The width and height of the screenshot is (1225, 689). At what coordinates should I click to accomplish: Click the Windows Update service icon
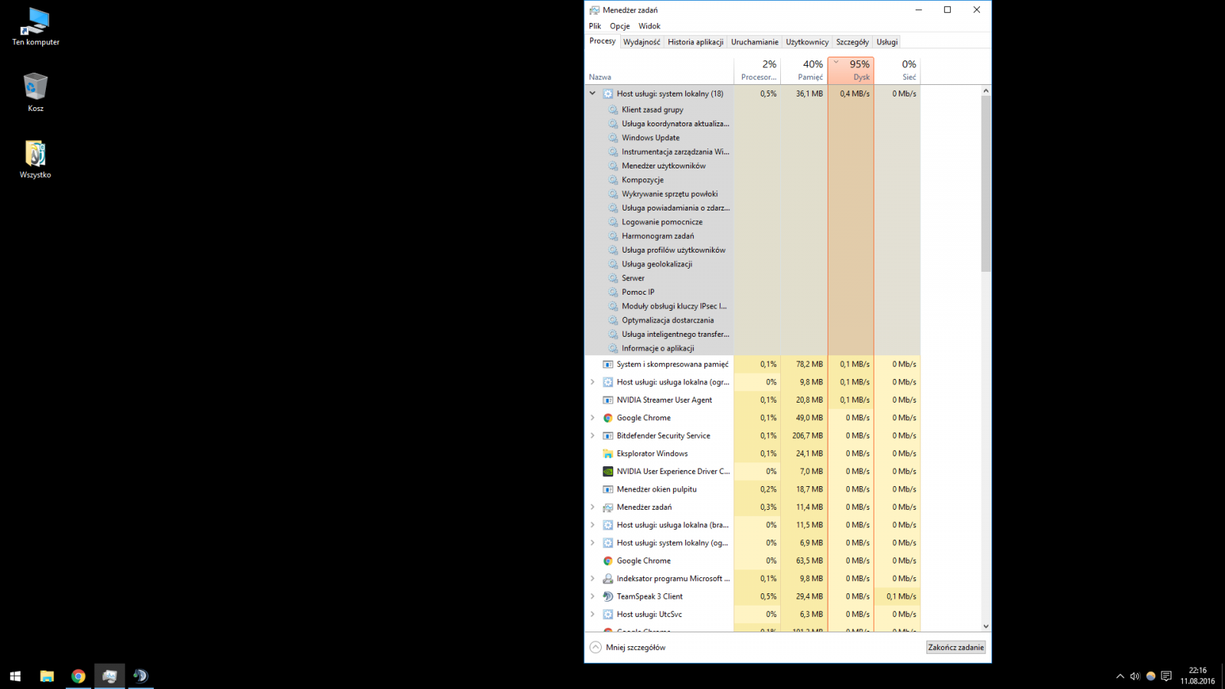[x=613, y=138]
